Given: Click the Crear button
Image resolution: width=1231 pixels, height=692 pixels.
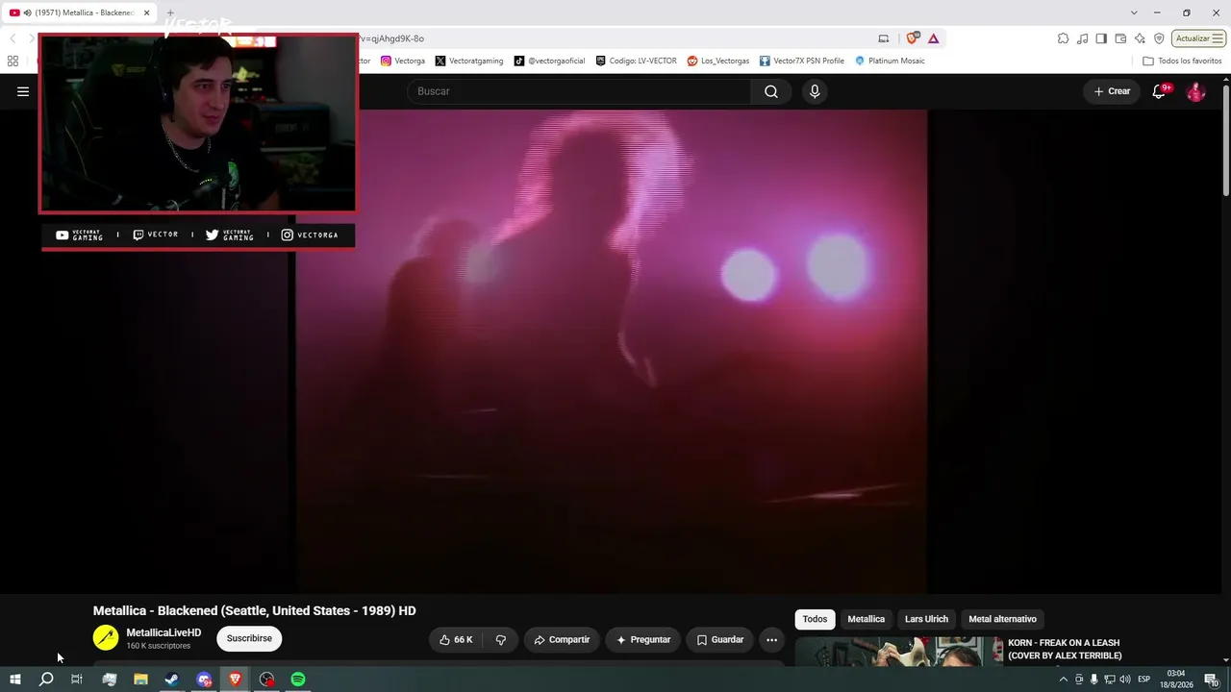Looking at the screenshot, I should pos(1112,91).
